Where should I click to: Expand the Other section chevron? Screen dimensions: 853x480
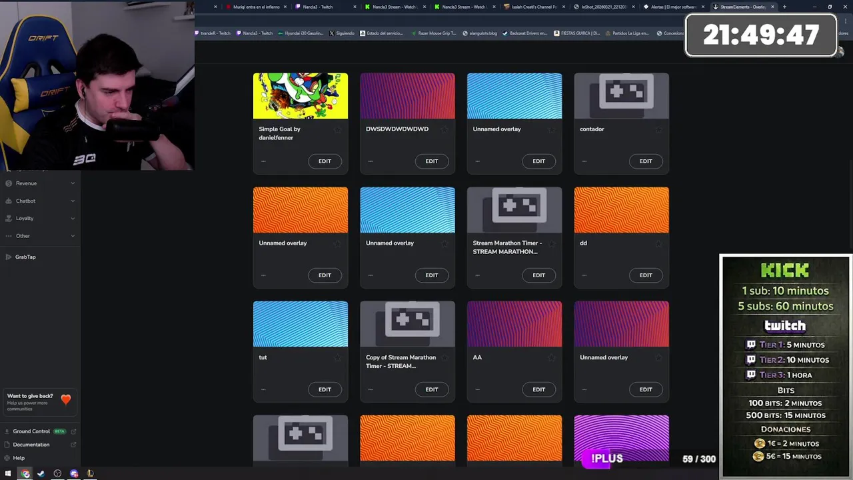click(x=73, y=236)
